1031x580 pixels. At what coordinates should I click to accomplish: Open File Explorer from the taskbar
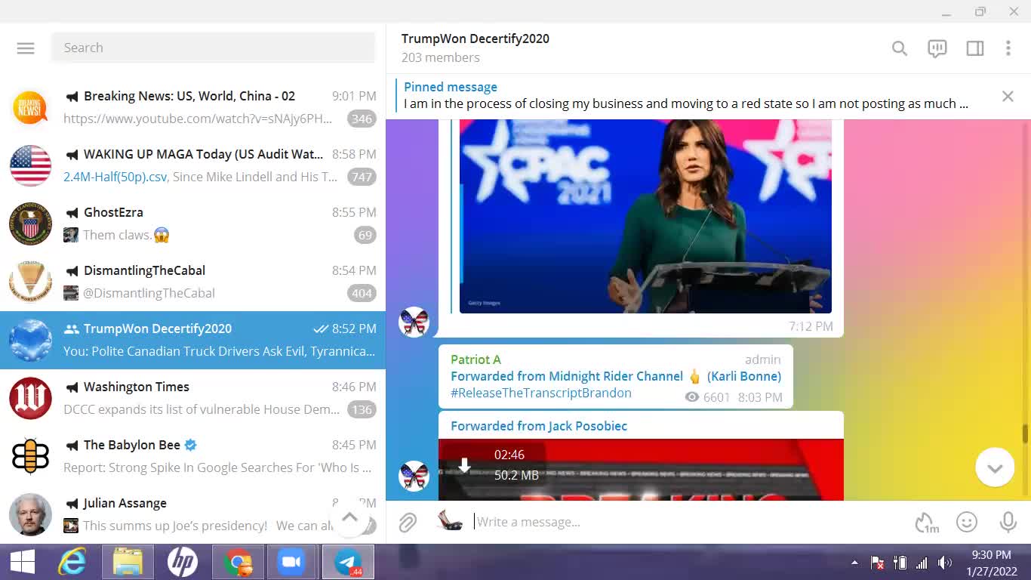128,562
